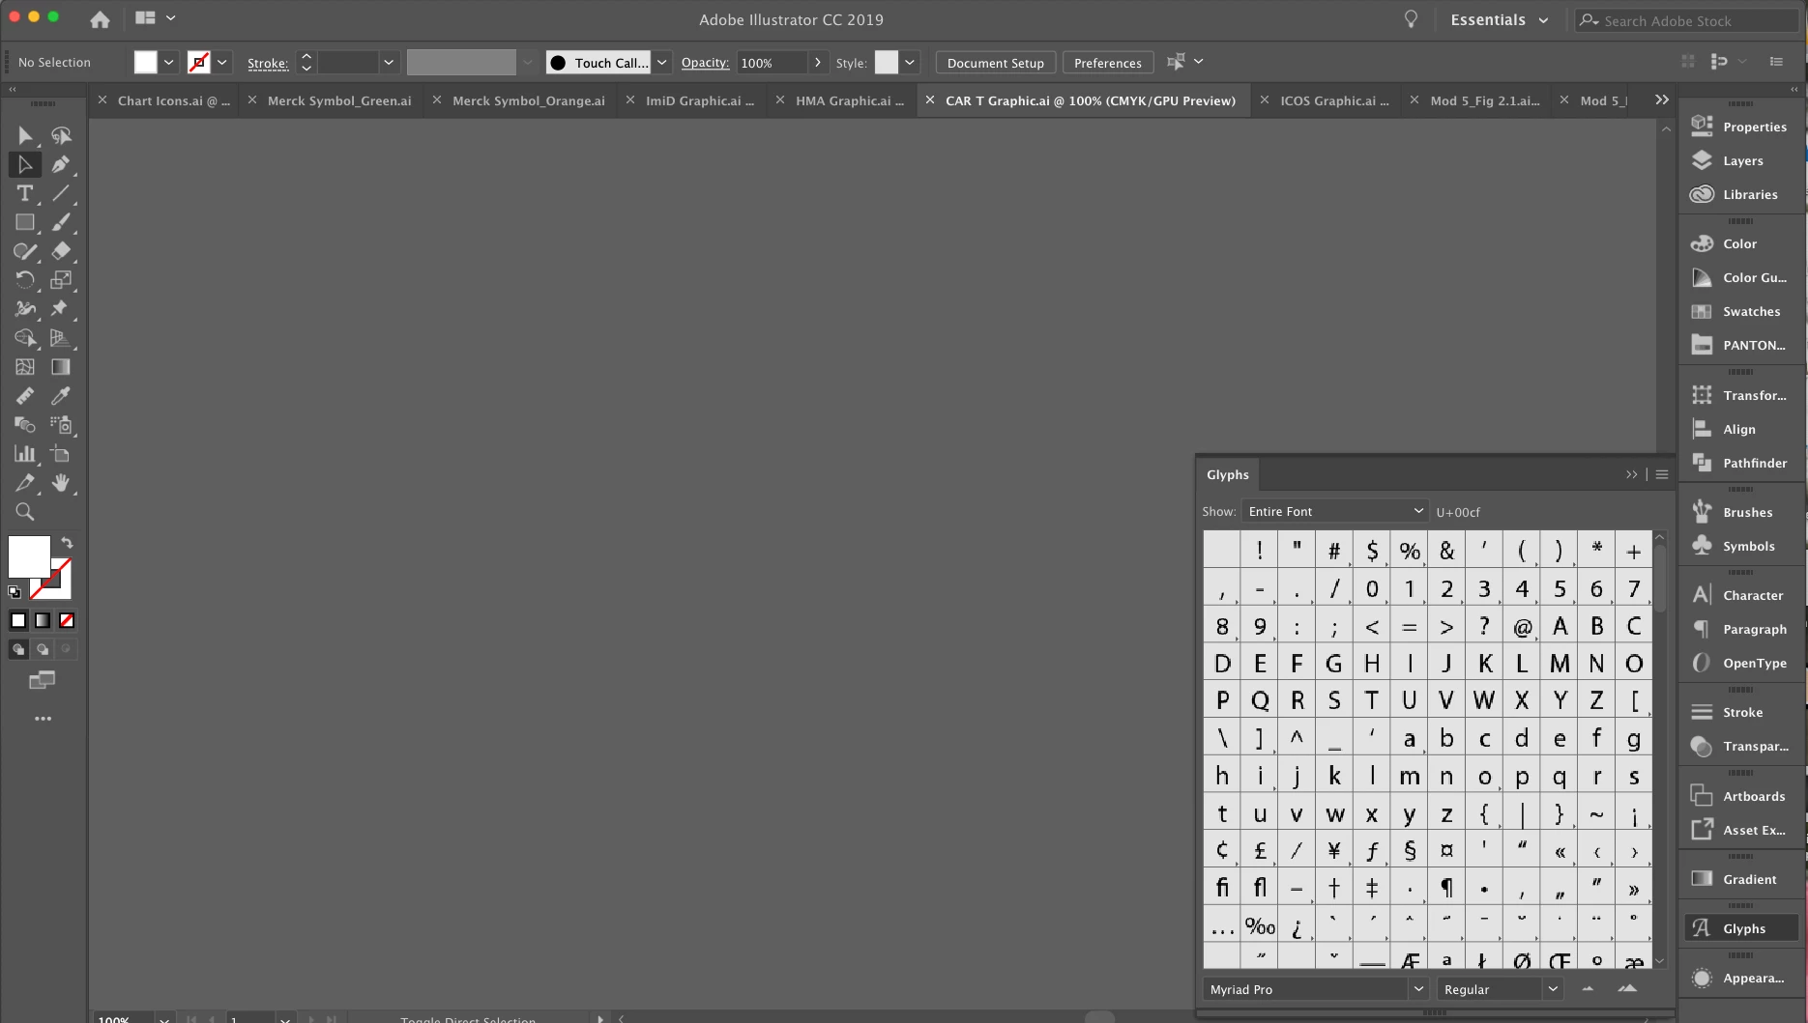Select the Artboard tool
Viewport: 1808px width, 1023px height.
[x=61, y=454]
